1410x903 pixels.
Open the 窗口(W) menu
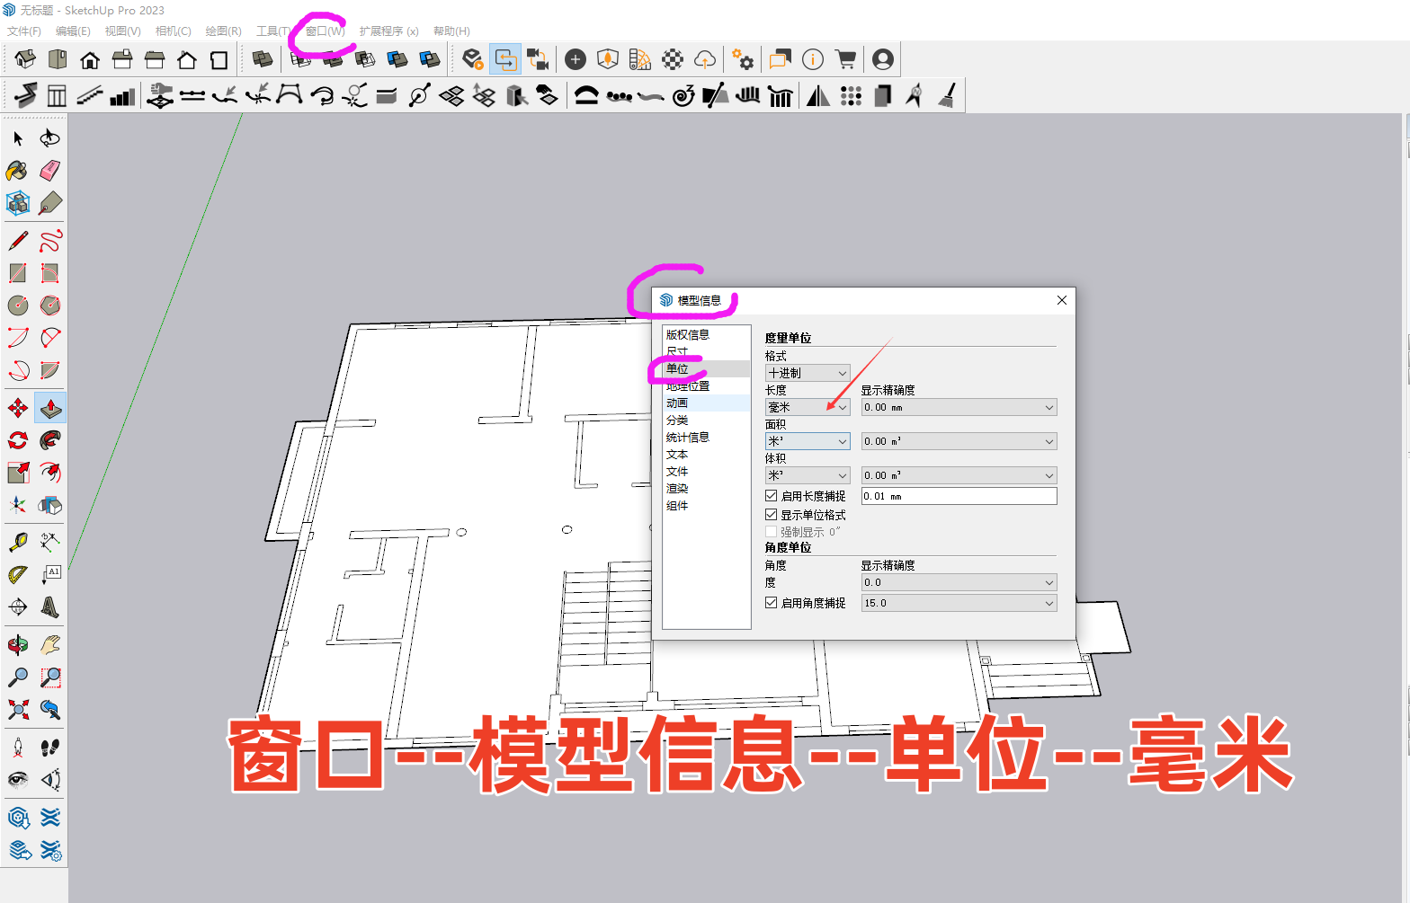325,31
